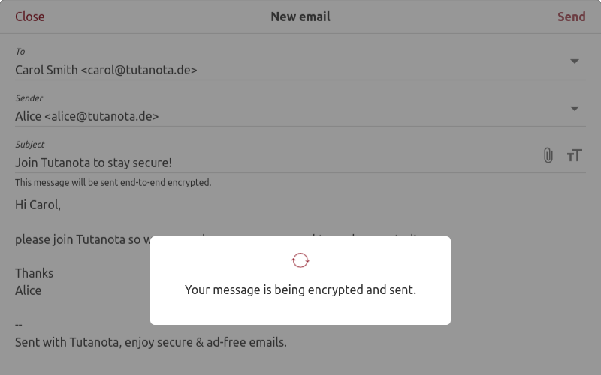Click the 'New email' header title
The height and width of the screenshot is (375, 601).
click(x=300, y=16)
